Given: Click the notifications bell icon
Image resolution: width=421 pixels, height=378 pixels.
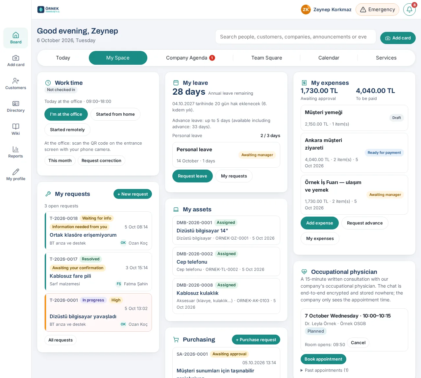Looking at the screenshot, I should point(409,10).
